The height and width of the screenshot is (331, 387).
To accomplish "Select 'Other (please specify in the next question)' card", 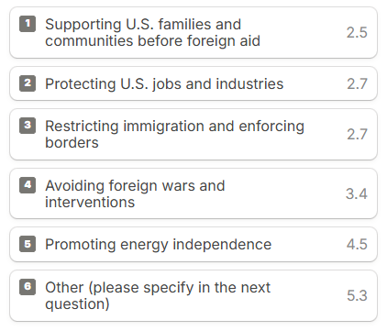I will pyautogui.click(x=193, y=295).
